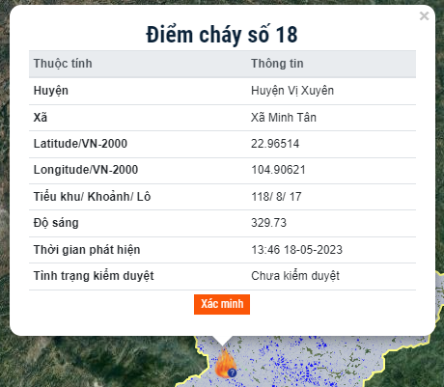Close the Điểm cháy số 18 popup
The width and height of the screenshot is (444, 387).
click(x=424, y=15)
